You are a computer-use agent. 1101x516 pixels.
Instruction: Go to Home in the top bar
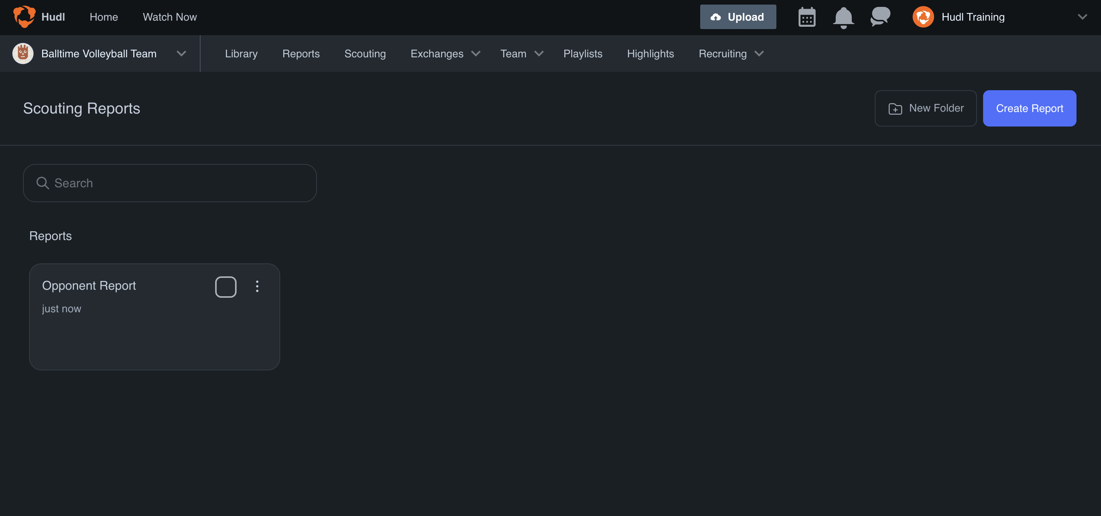pyautogui.click(x=104, y=17)
